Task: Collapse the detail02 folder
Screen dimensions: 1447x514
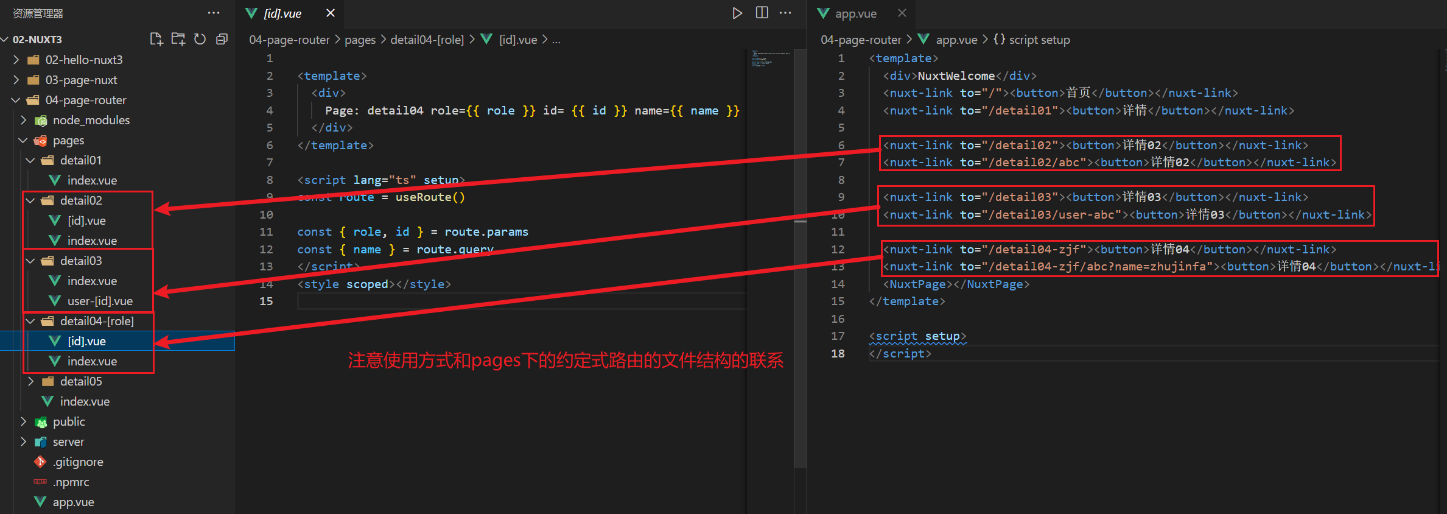Action: 31,200
